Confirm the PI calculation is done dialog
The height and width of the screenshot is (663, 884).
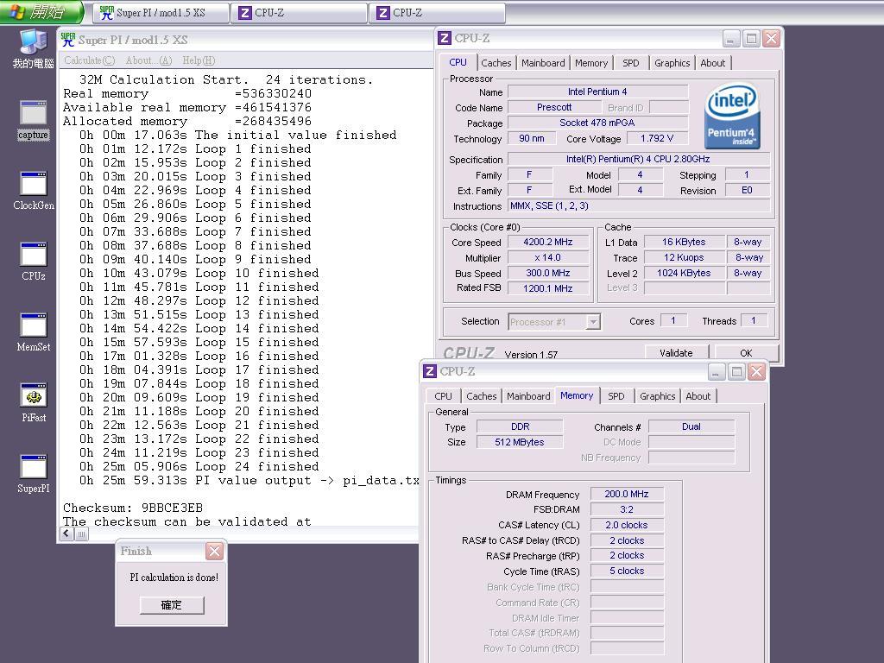(x=172, y=605)
